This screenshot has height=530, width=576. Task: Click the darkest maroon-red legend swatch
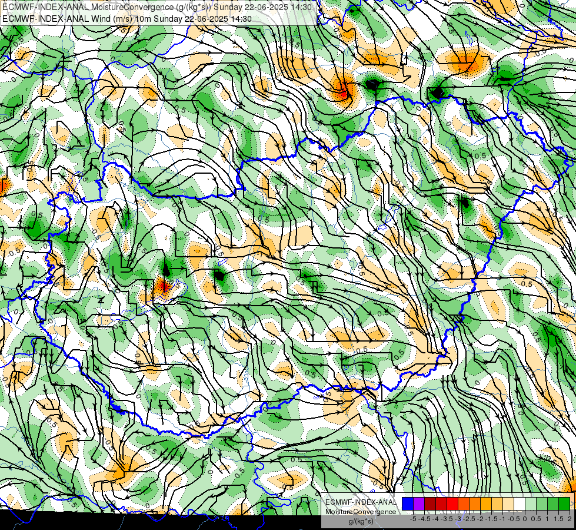click(430, 503)
